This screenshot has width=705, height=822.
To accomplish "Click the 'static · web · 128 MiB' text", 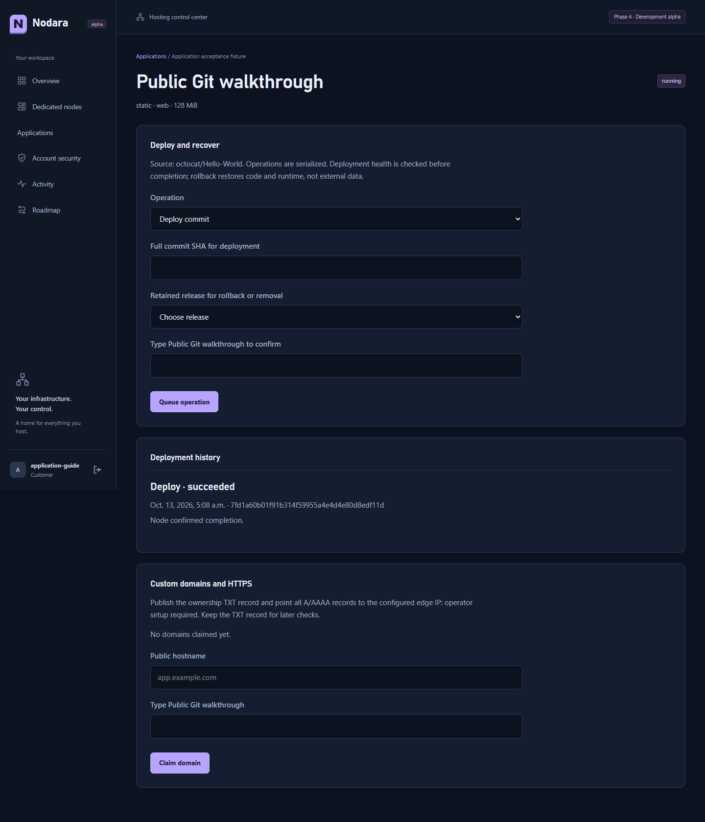I will coord(166,105).
